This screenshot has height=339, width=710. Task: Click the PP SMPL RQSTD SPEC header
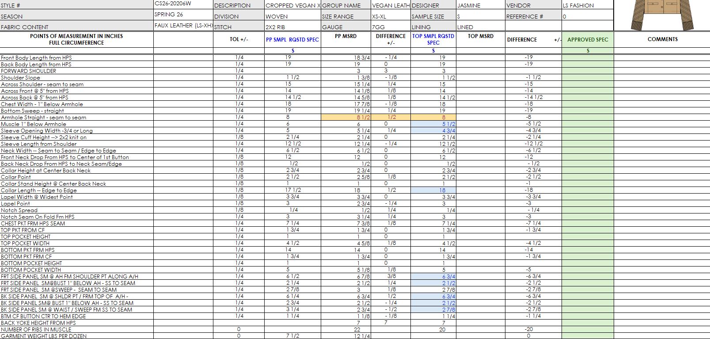tap(292, 39)
